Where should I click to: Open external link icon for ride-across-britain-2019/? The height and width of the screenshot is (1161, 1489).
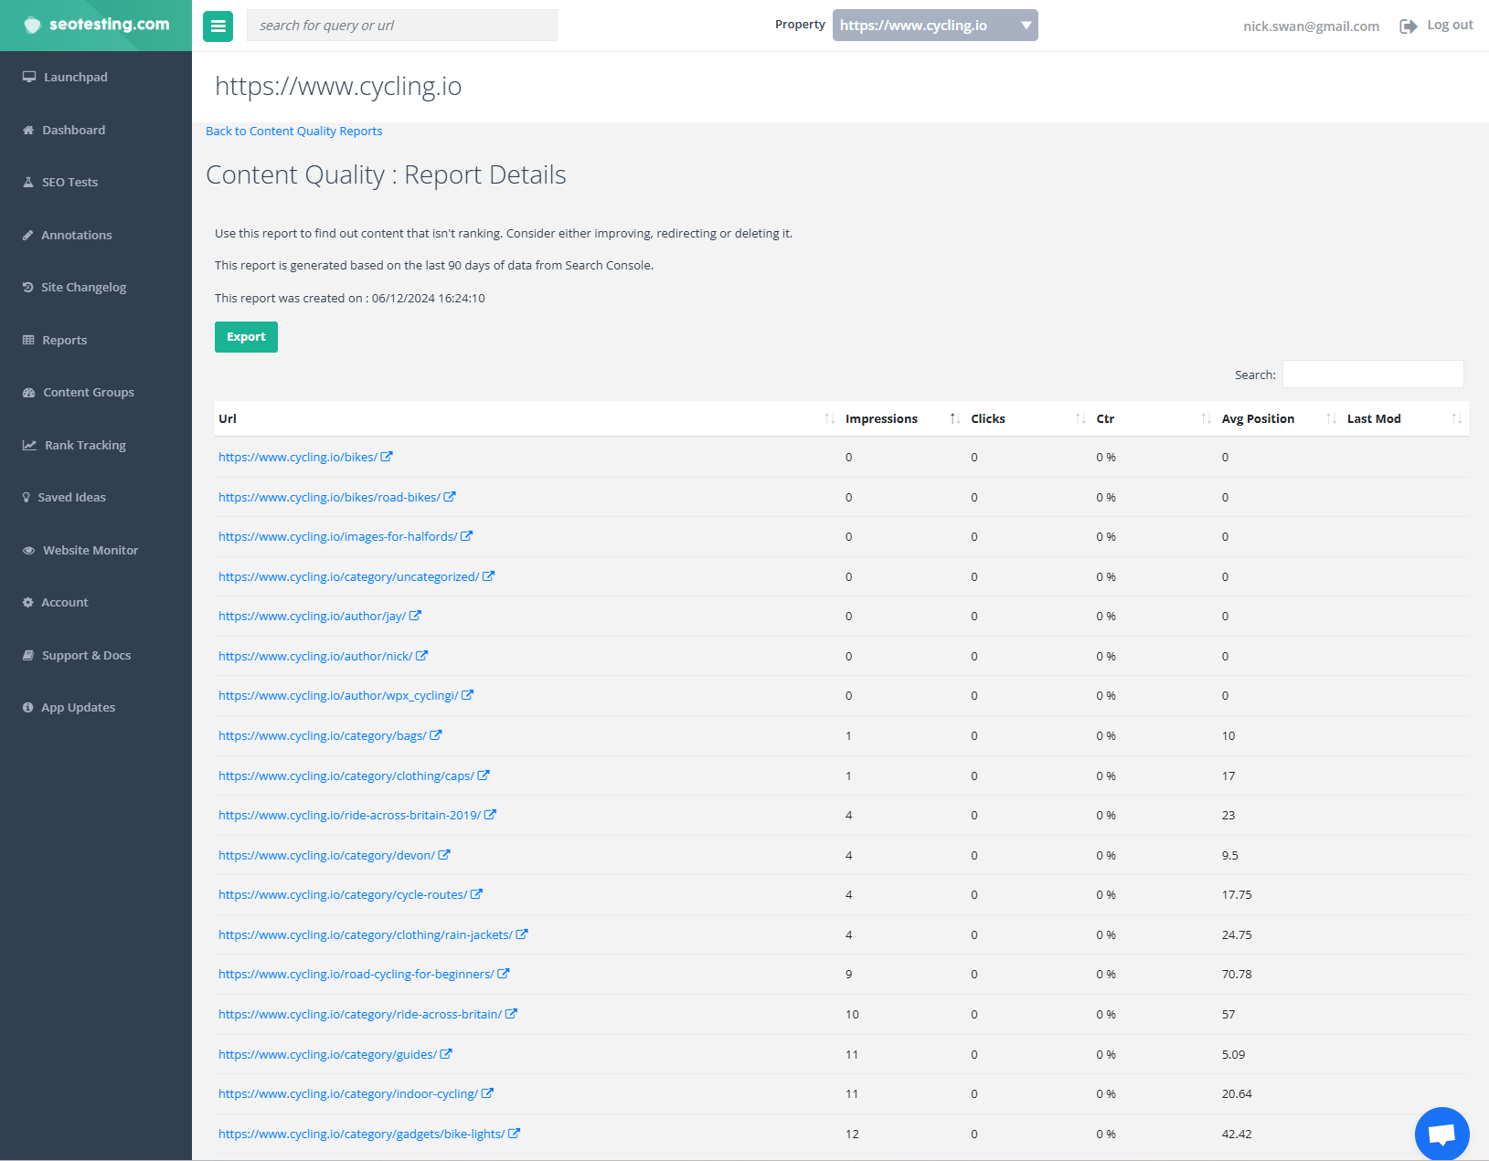tap(490, 815)
